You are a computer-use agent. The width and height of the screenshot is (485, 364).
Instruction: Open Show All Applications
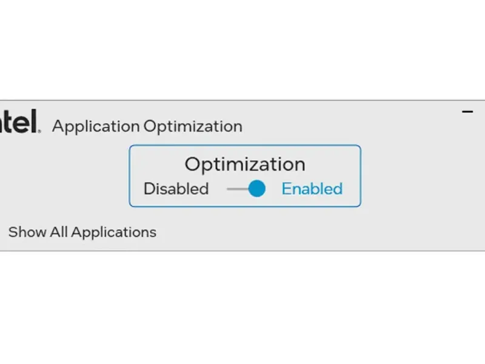(82, 232)
